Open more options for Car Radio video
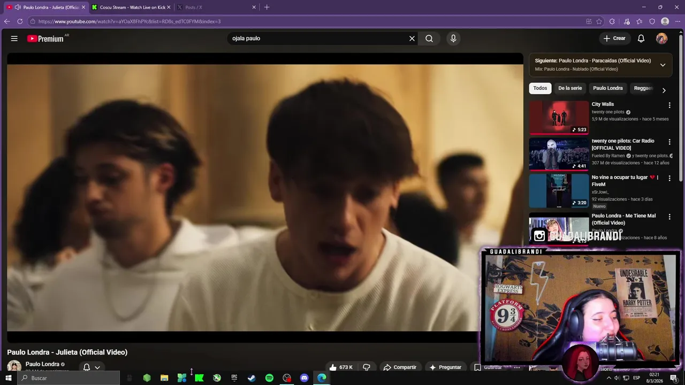Viewport: 685px width, 385px height. (x=669, y=142)
